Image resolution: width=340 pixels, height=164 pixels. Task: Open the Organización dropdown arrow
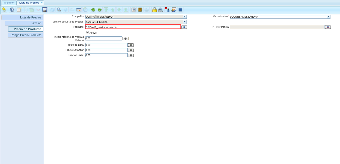pos(328,17)
